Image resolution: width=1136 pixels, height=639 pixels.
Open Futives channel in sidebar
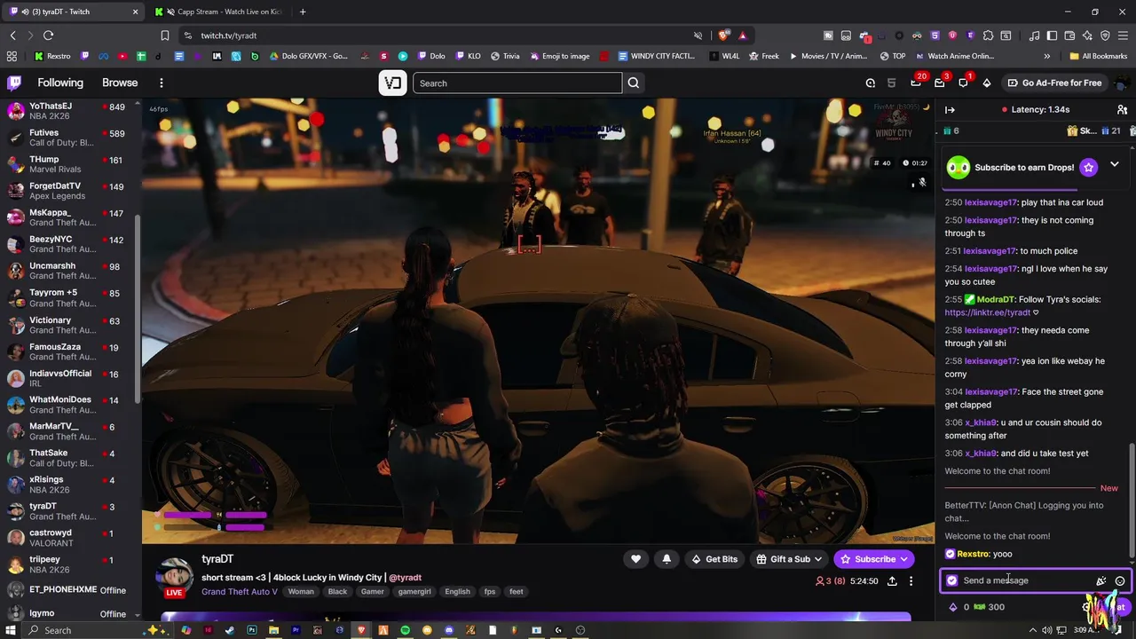coord(71,138)
